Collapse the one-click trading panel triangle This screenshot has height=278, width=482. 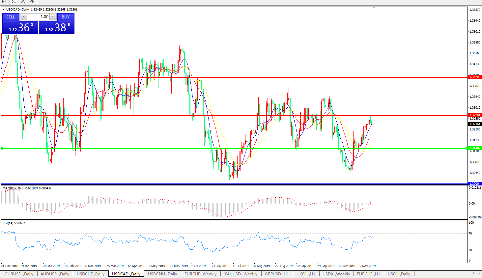(4, 10)
